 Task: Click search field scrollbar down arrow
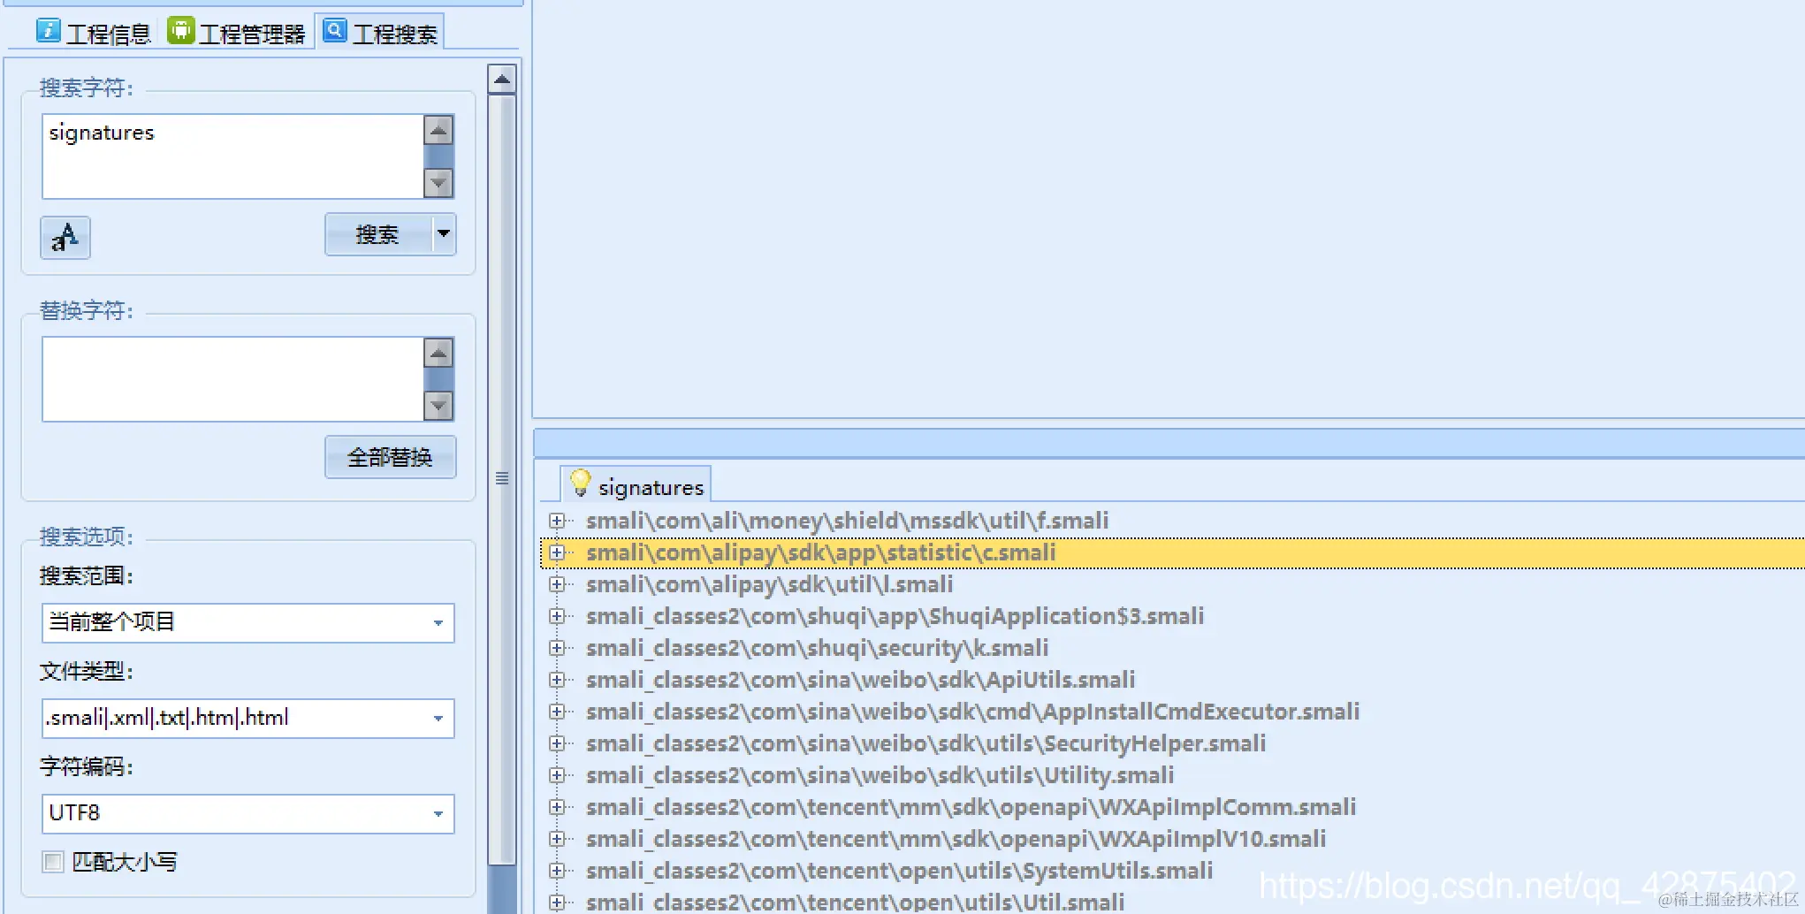click(438, 183)
